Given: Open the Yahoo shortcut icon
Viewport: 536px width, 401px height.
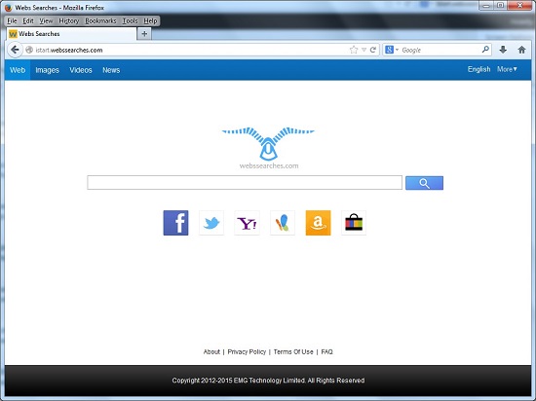Looking at the screenshot, I should pyautogui.click(x=247, y=223).
